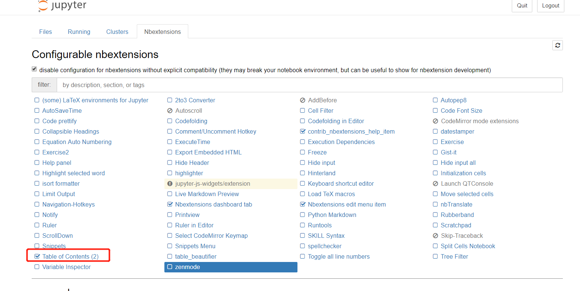Enable the Variable Inspector checkbox
This screenshot has width=580, height=291.
coord(37,267)
